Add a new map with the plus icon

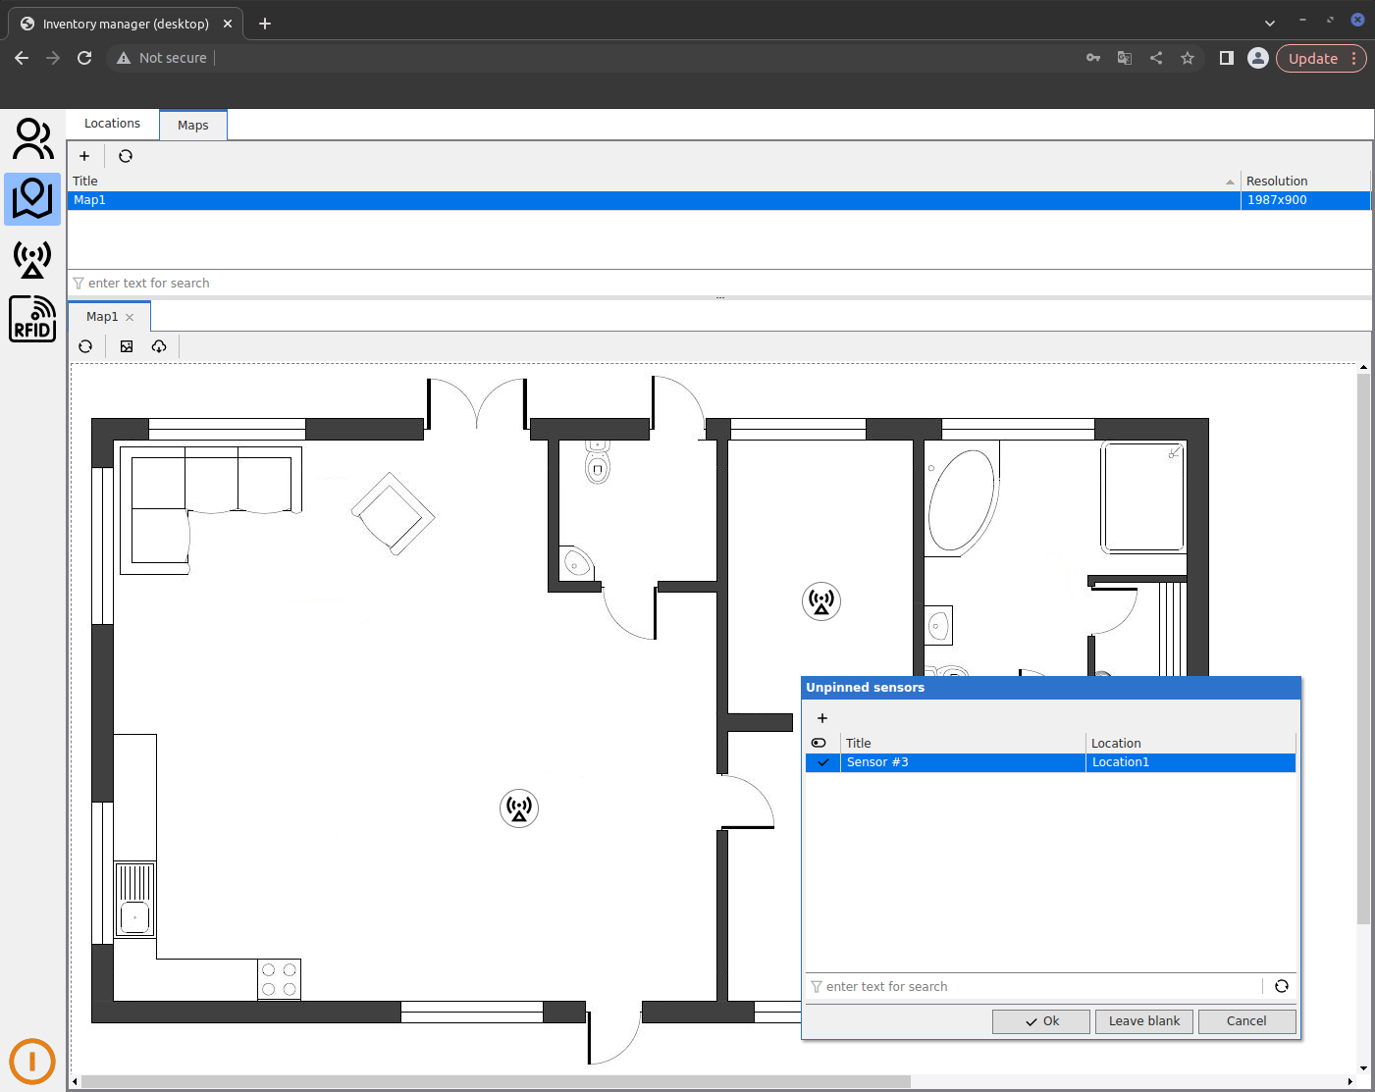84,156
